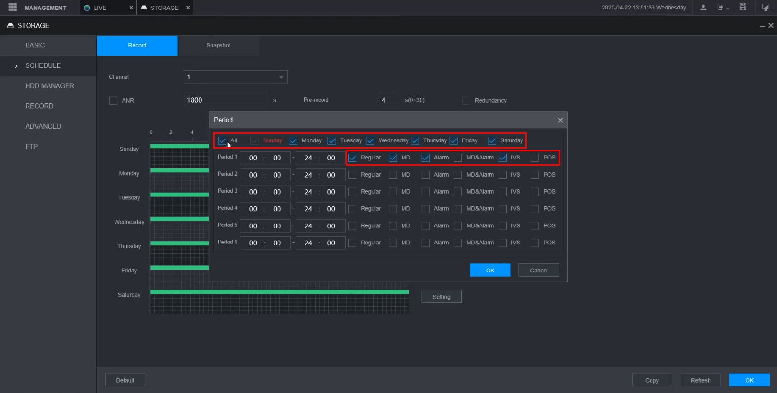This screenshot has height=393, width=777.
Task: Open the QR code icon
Action: [743, 8]
